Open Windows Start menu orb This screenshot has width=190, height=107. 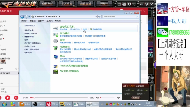[x=4, y=104]
